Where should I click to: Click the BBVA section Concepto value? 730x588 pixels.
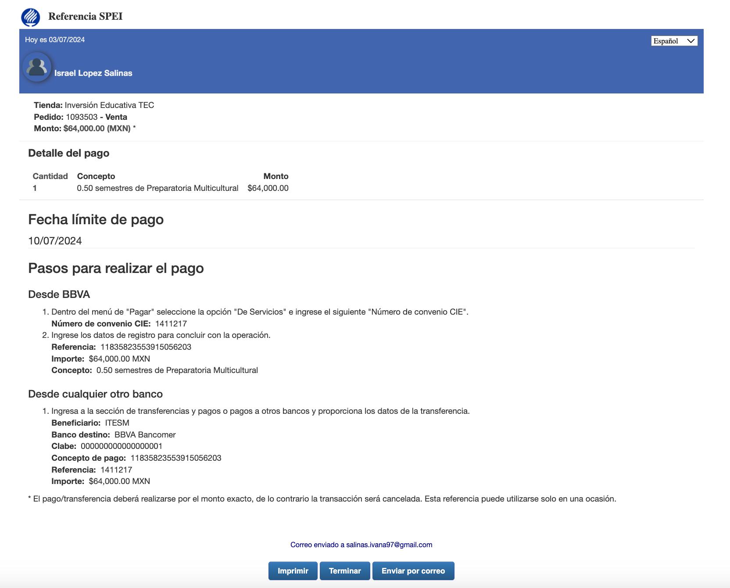[x=177, y=370]
